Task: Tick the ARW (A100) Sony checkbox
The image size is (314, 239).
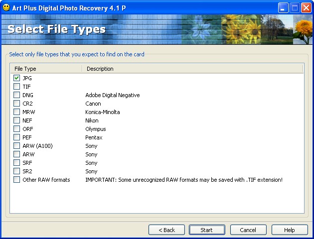Action: (x=16, y=145)
